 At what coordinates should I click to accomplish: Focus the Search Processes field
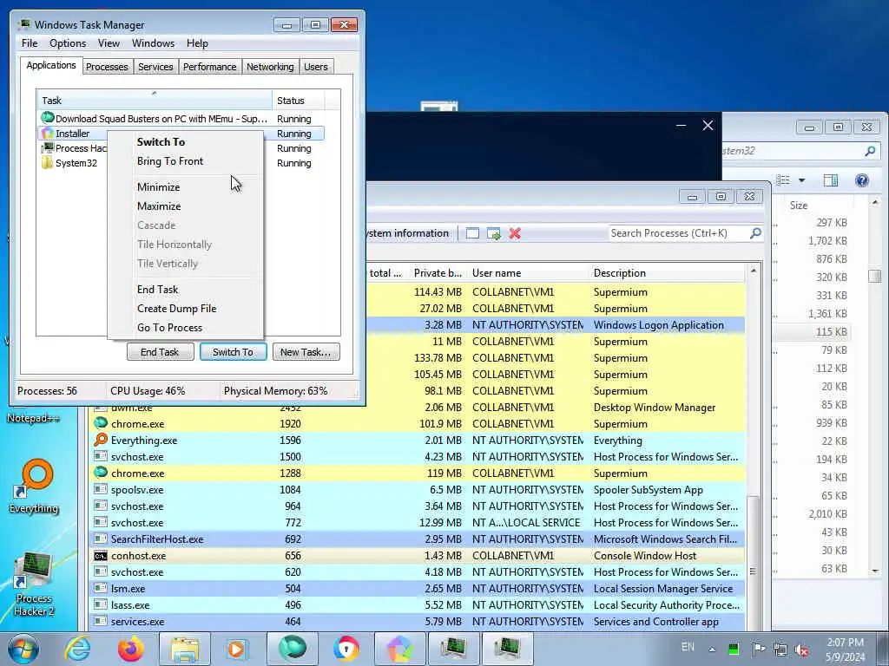point(678,233)
